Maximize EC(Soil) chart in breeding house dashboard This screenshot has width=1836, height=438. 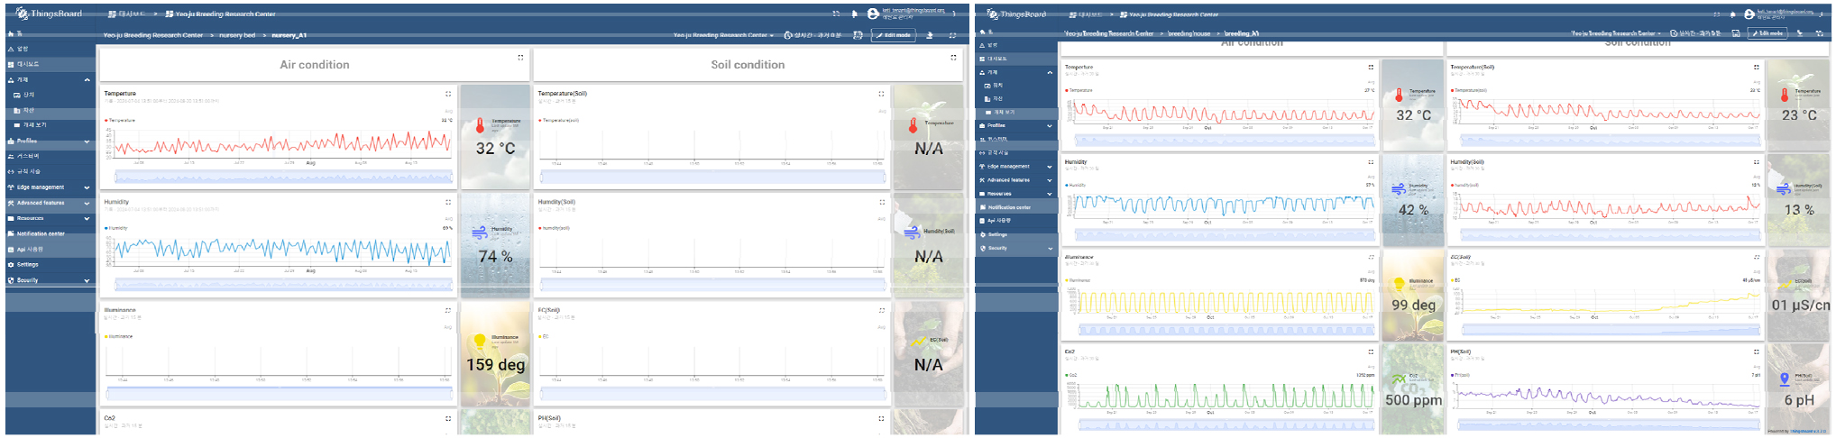(x=1756, y=257)
